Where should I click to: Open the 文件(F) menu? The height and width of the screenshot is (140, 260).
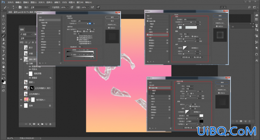[x=10, y=2]
